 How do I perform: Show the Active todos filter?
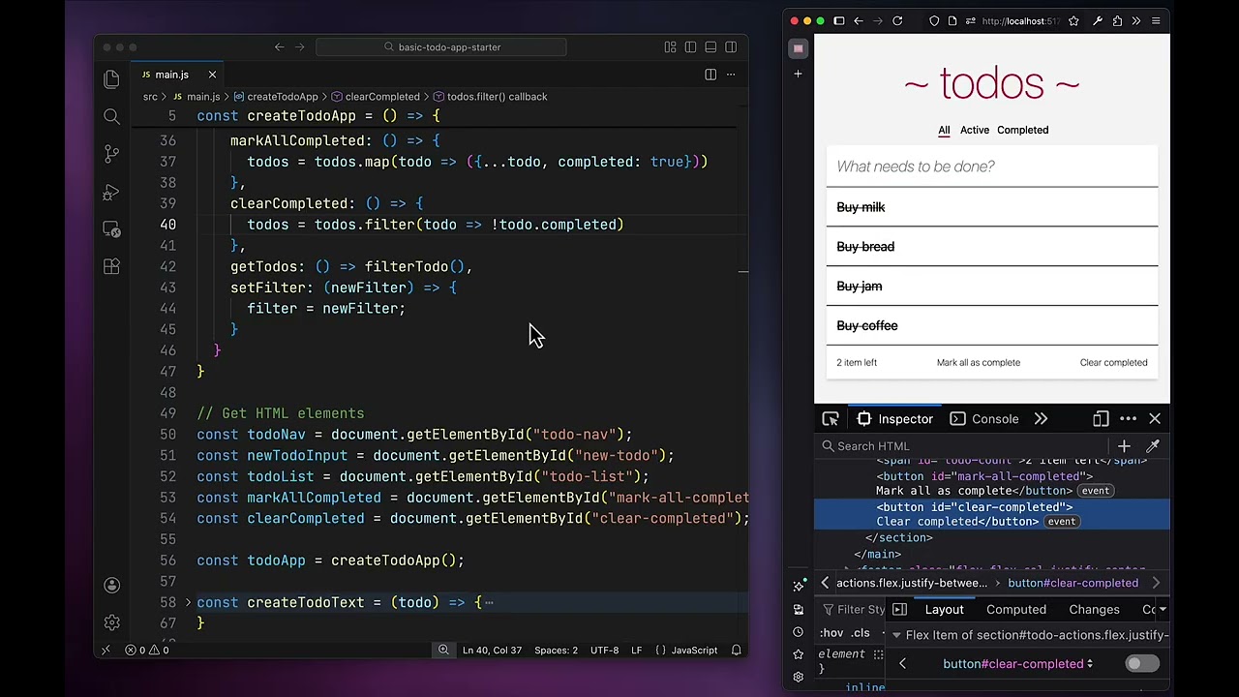(975, 130)
